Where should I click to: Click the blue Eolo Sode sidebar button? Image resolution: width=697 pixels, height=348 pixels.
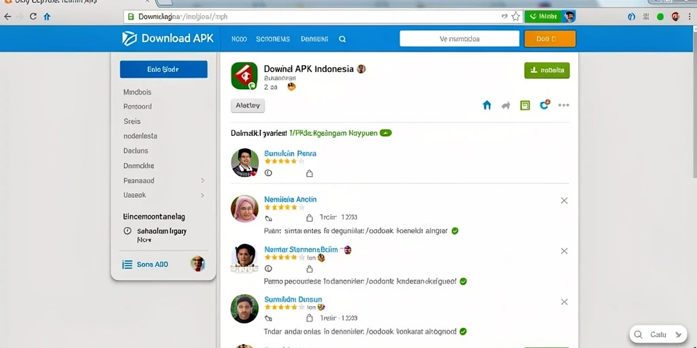(x=163, y=69)
